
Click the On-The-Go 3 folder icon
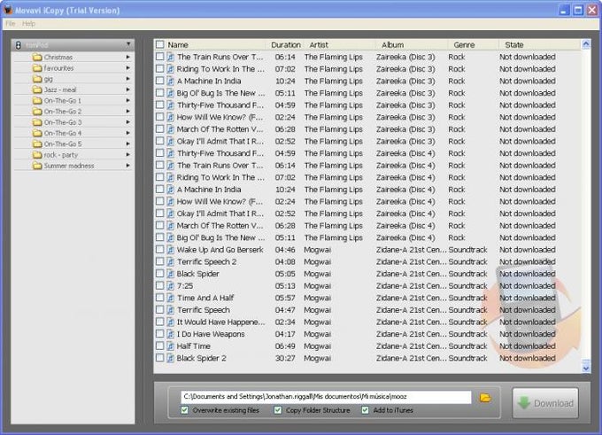pos(37,122)
